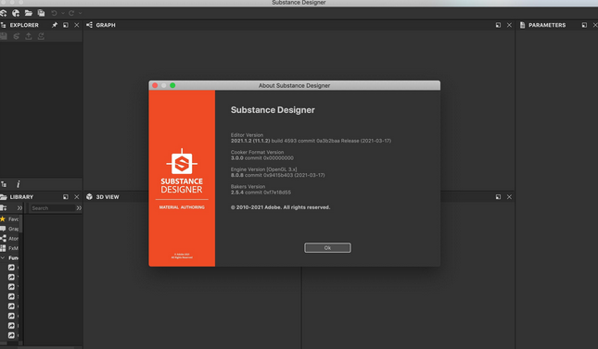Open the Graph Items category in Library
Image resolution: width=598 pixels, height=349 pixels.
[9, 229]
